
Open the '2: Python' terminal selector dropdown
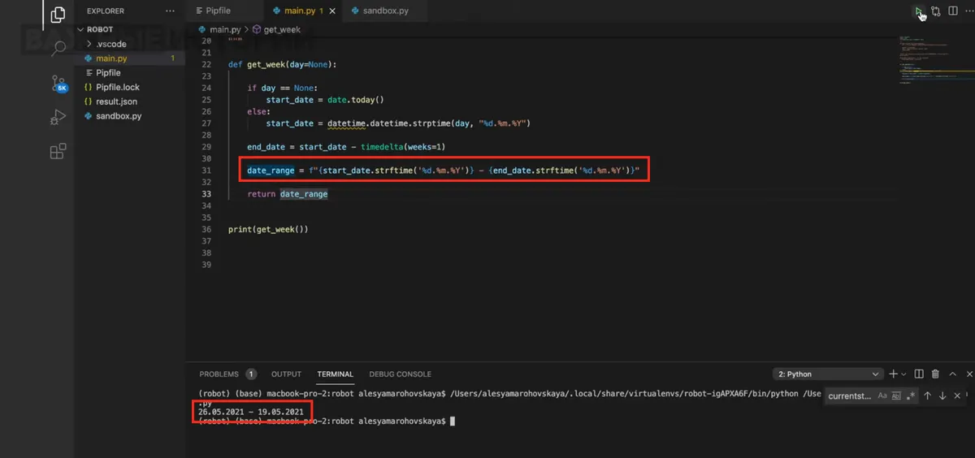(x=829, y=374)
